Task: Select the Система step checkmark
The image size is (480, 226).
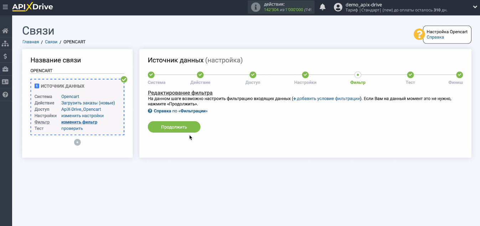Action: click(x=151, y=75)
